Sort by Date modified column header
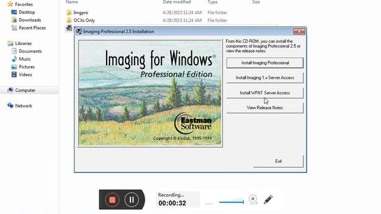Image resolution: width=381 pixels, height=214 pixels. (177, 2)
